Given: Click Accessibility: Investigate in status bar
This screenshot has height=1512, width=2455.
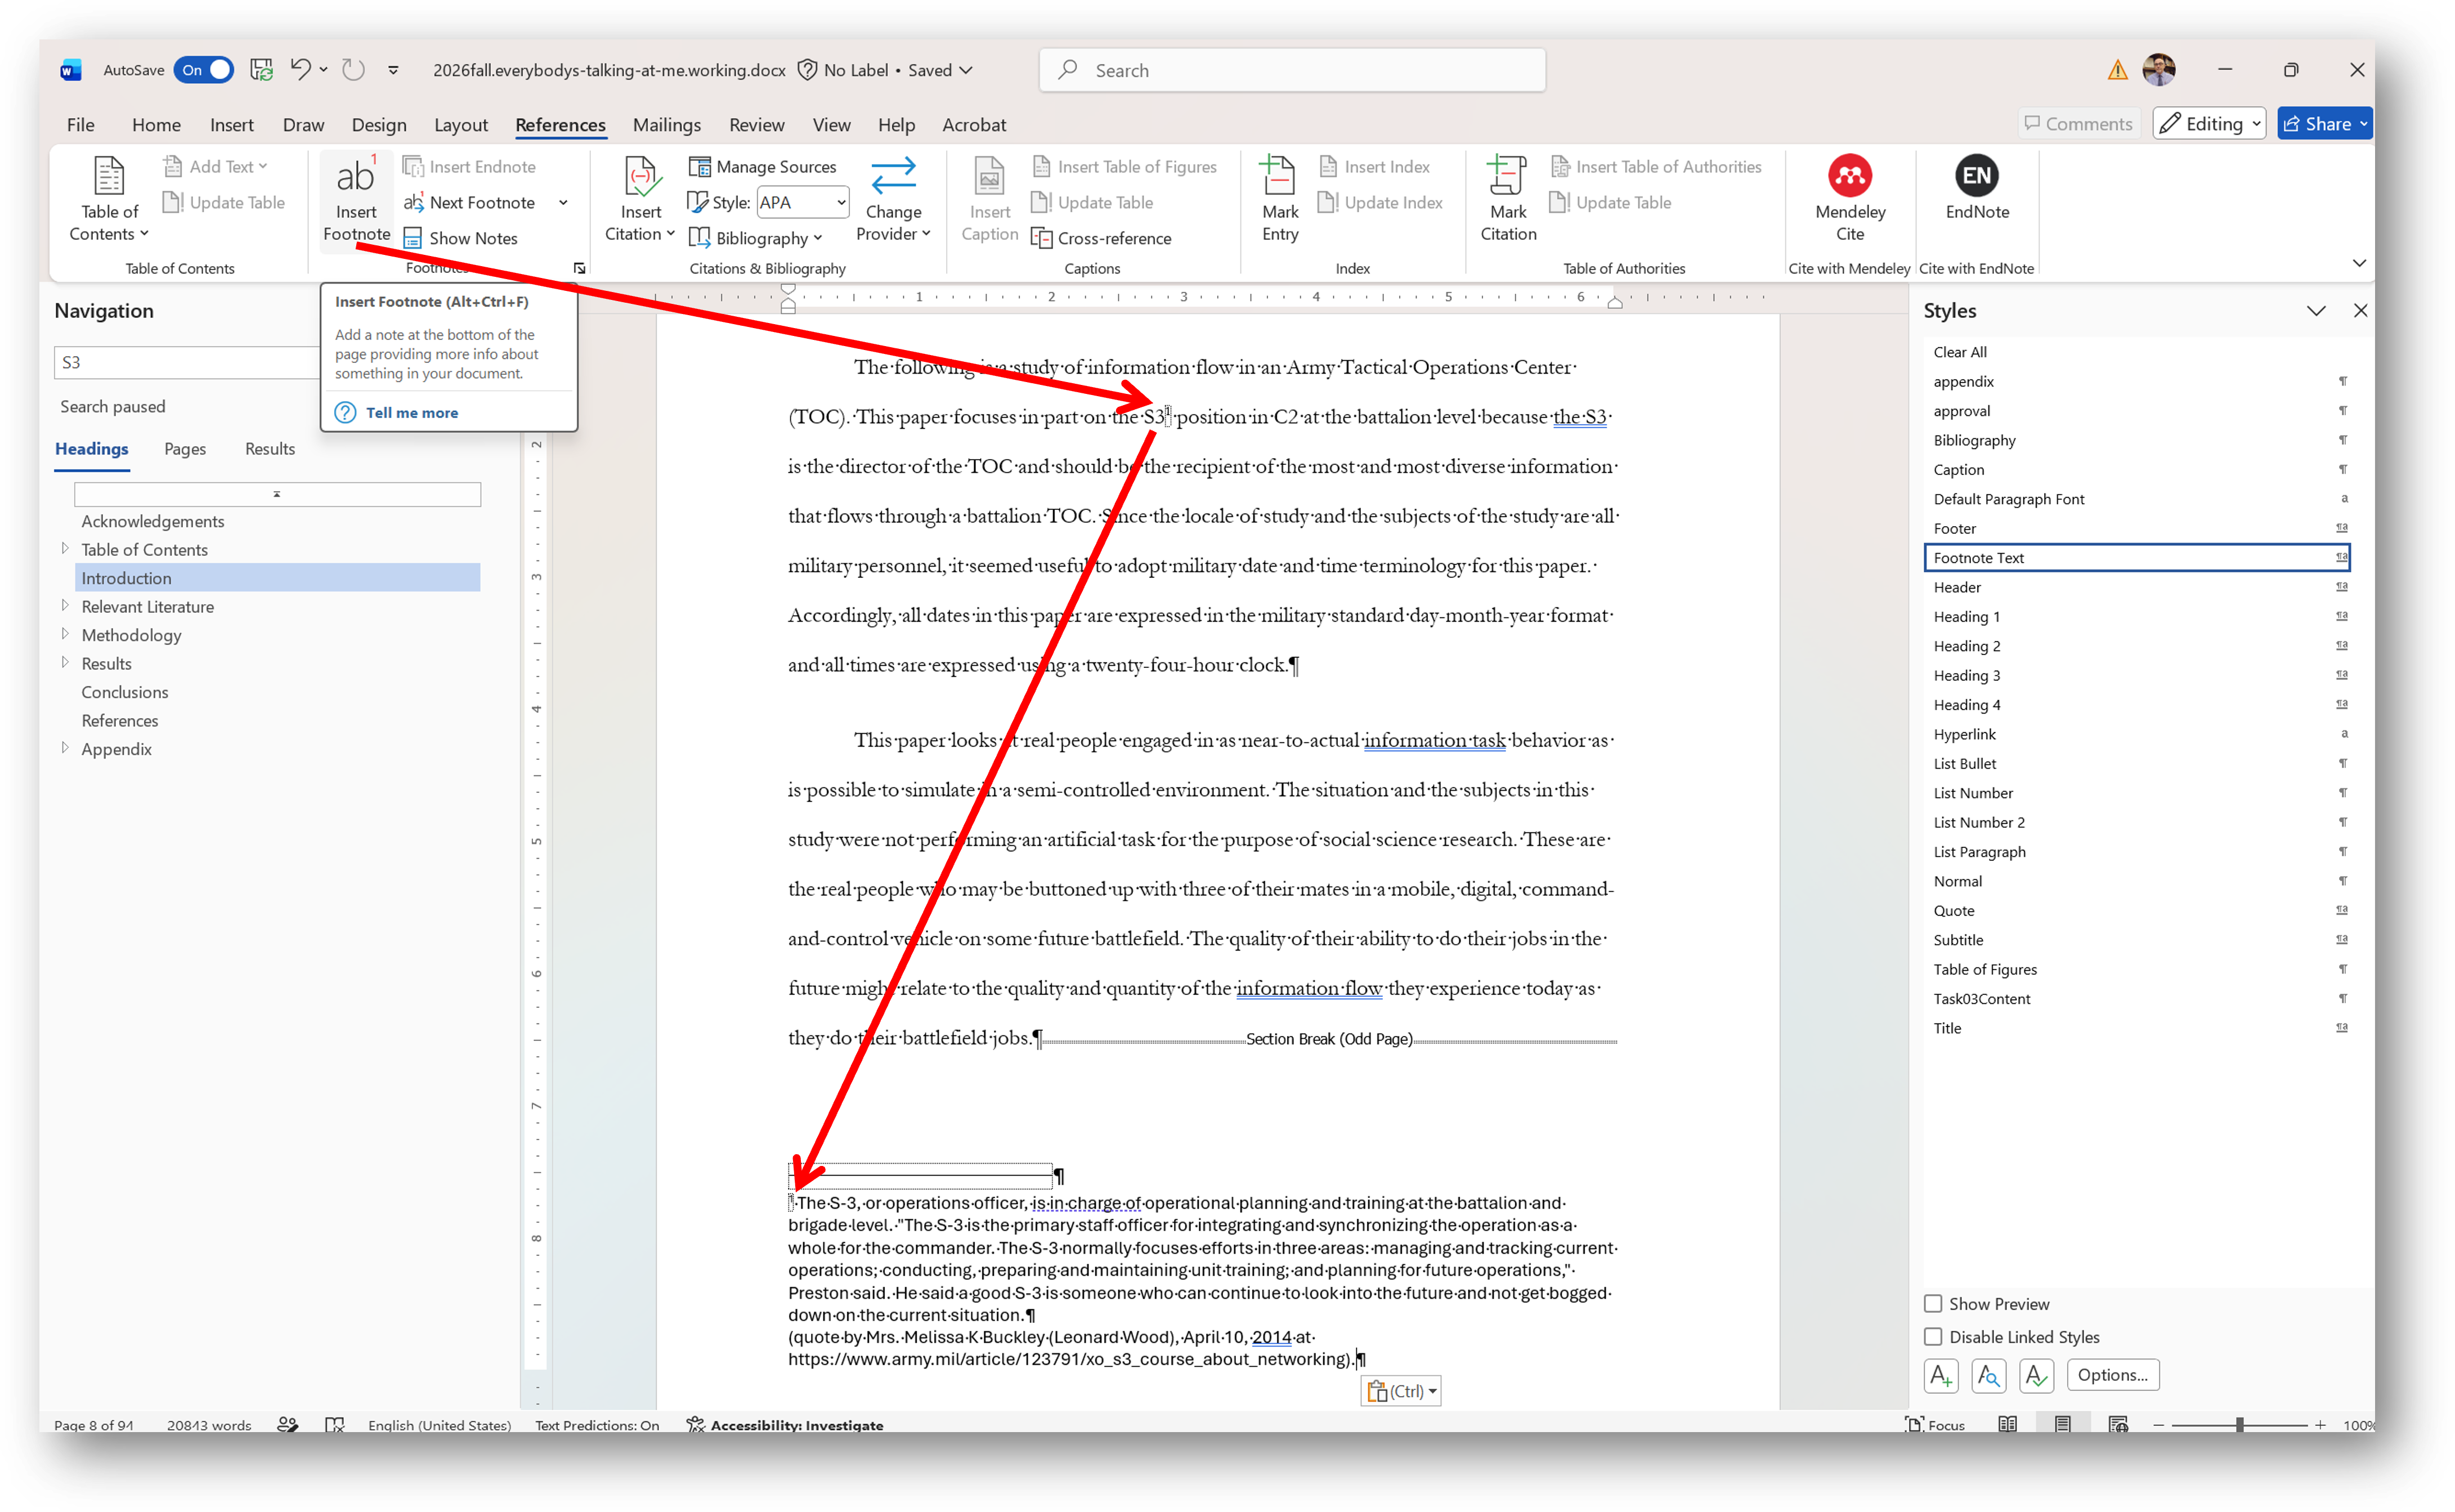Looking at the screenshot, I should coord(785,1425).
